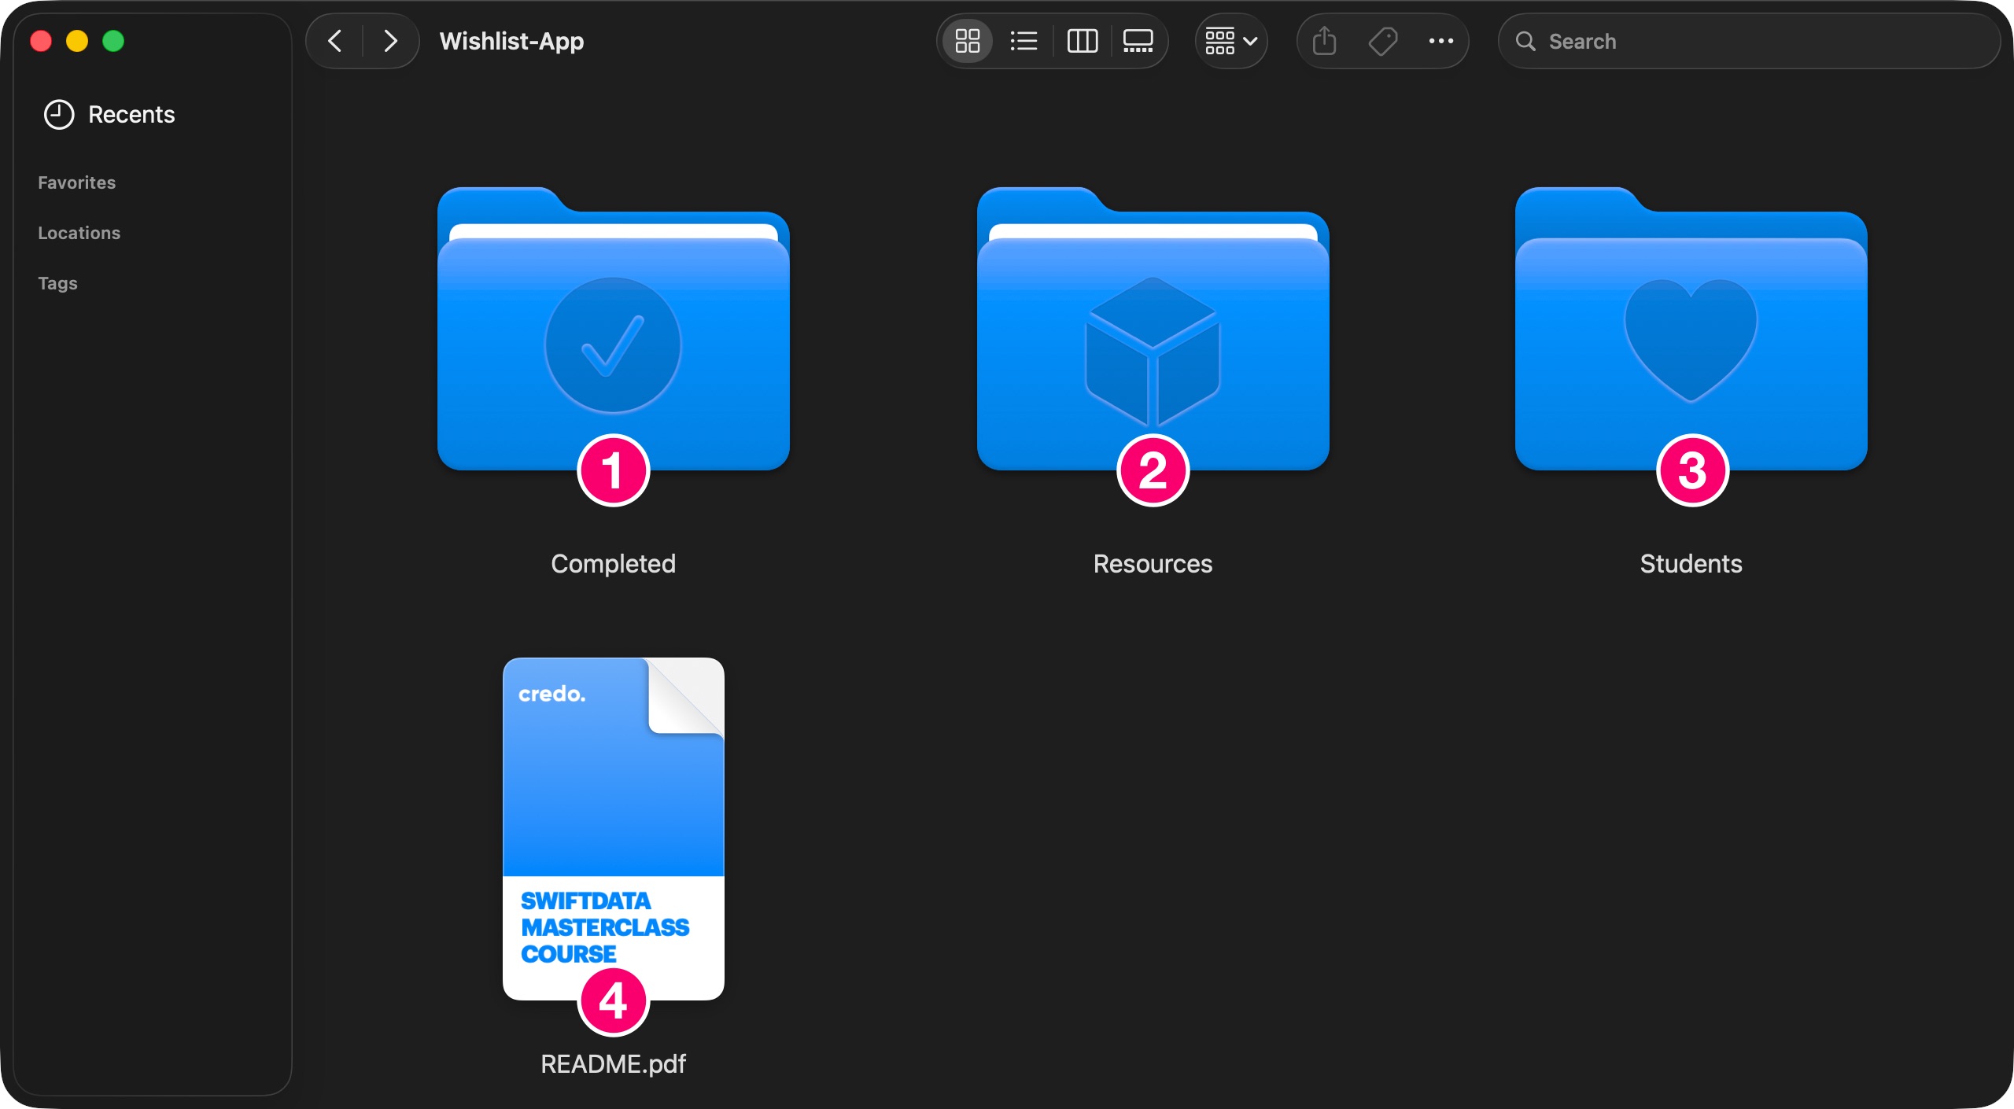
Task: Click the Tags icon in toolbar
Action: (1382, 41)
